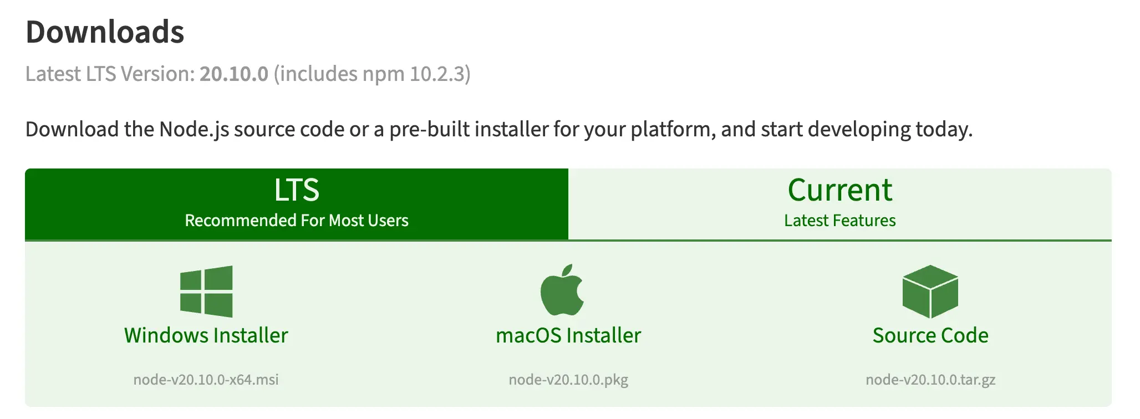Open the Source Code link
Image resolution: width=1140 pixels, height=419 pixels.
pos(930,335)
